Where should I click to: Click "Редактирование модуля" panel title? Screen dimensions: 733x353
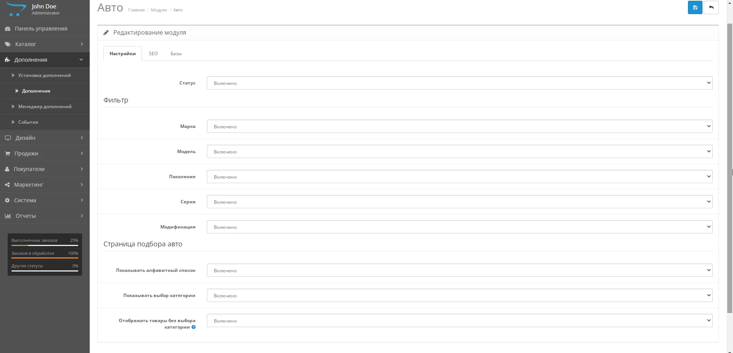point(150,33)
